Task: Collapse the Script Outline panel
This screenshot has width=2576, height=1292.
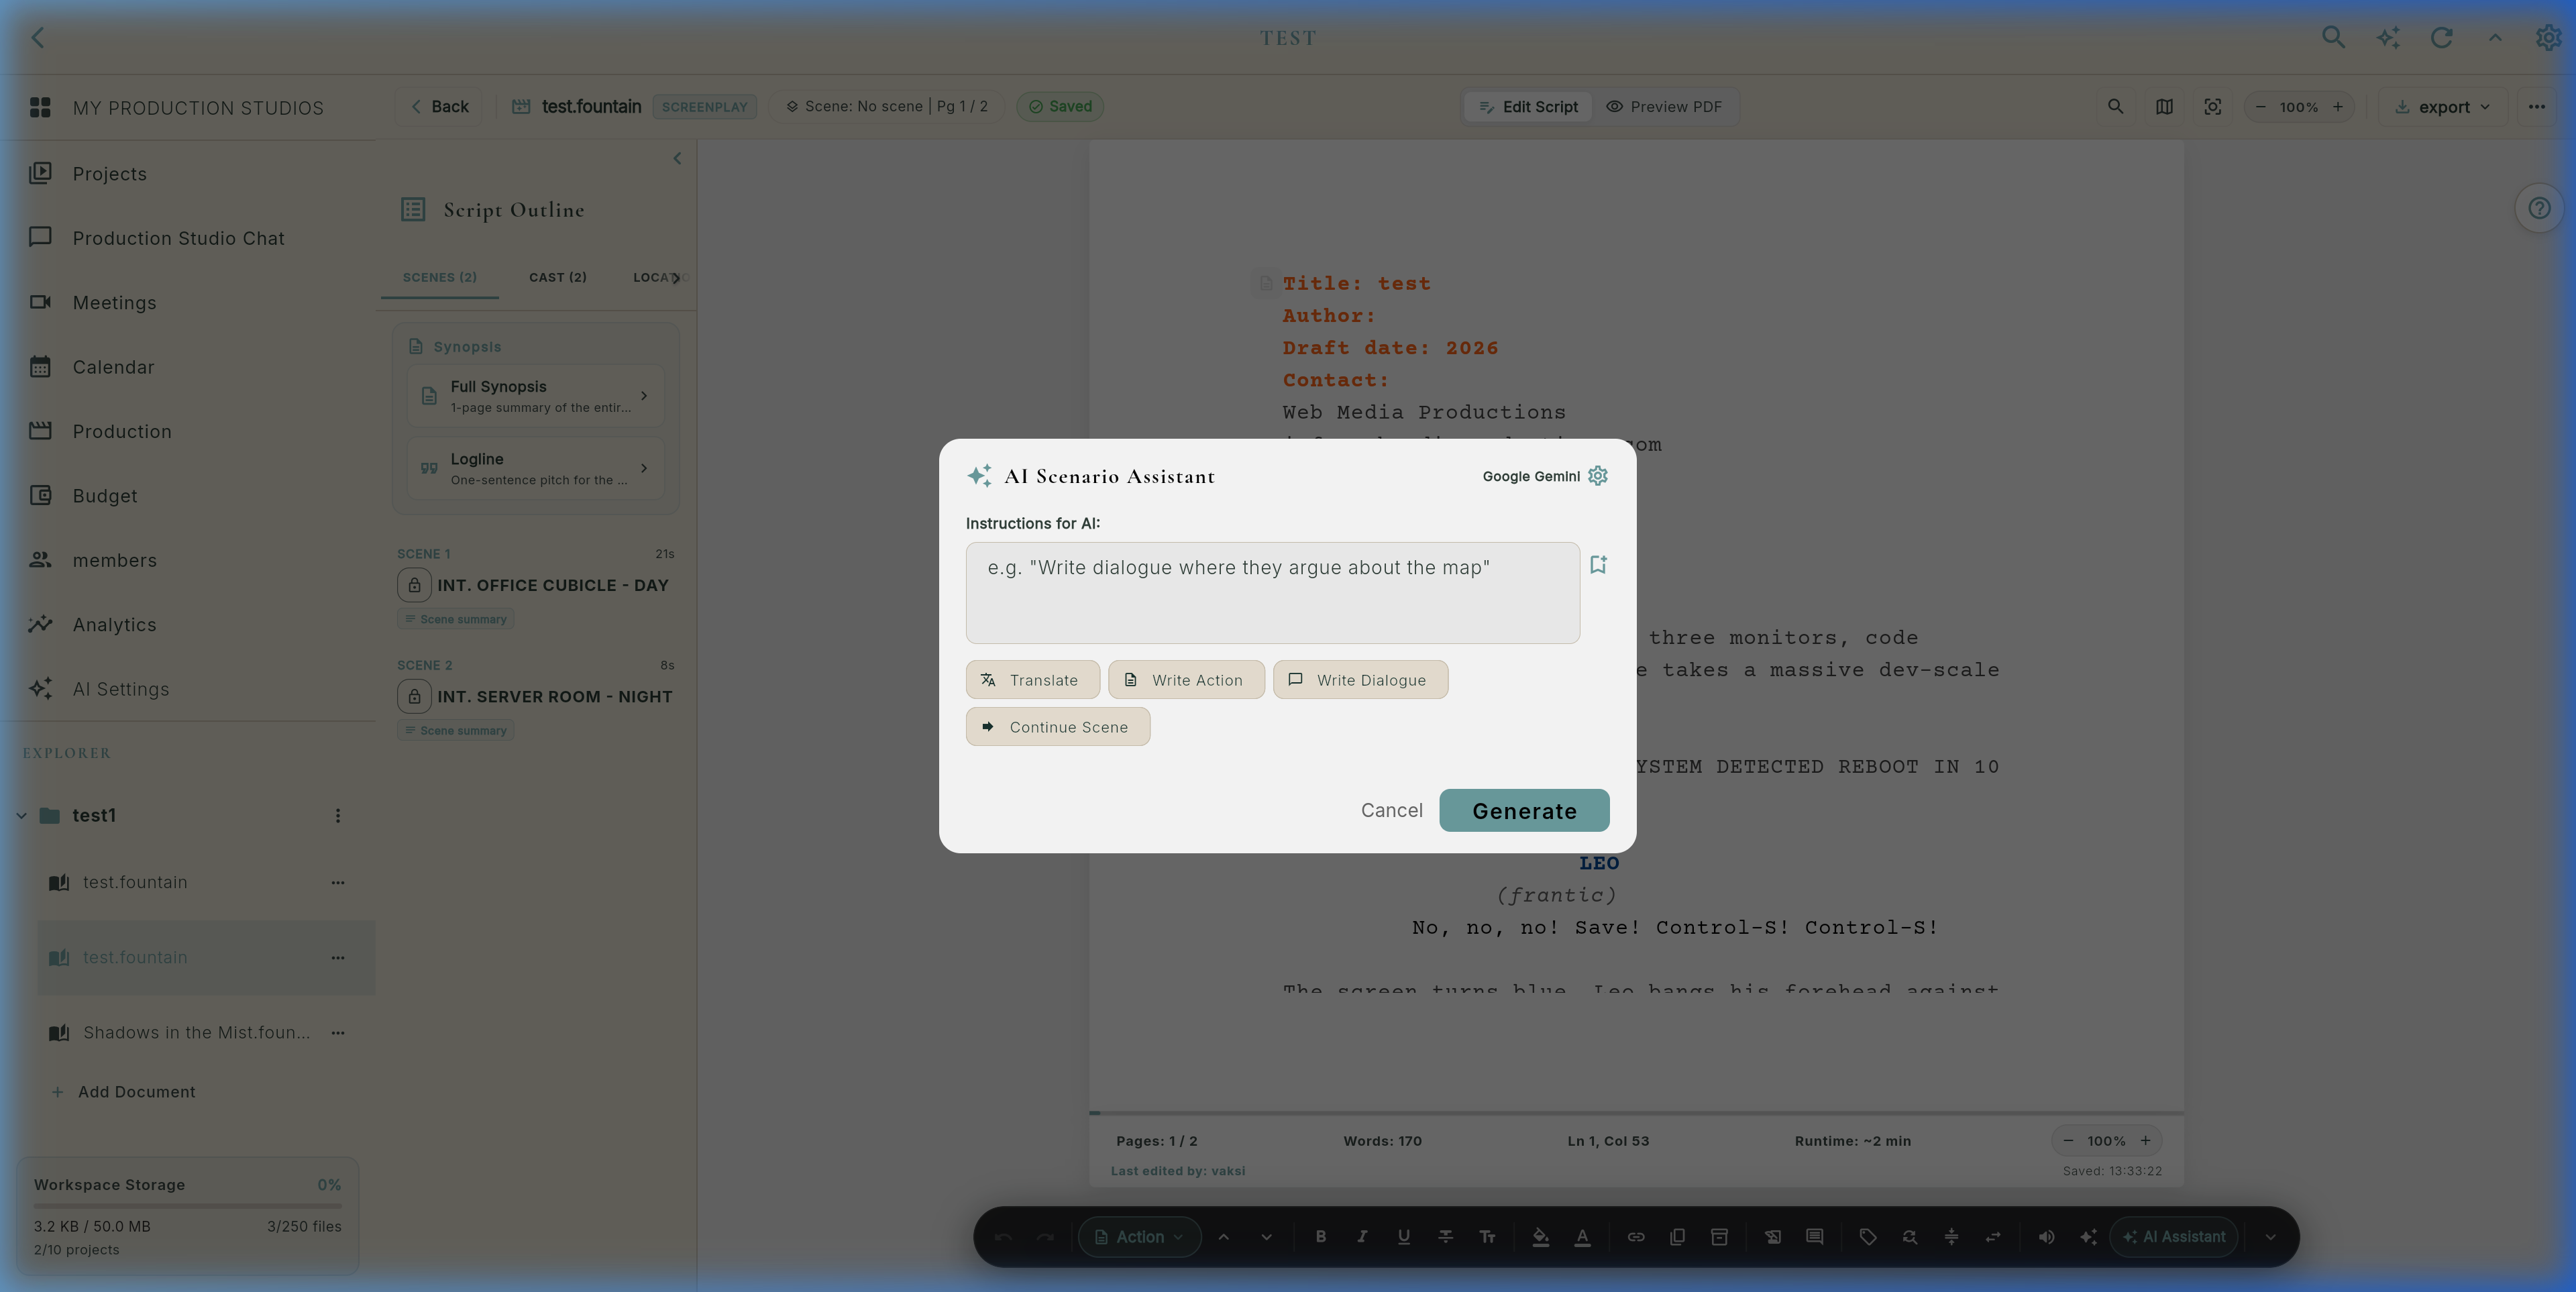Action: click(x=677, y=158)
